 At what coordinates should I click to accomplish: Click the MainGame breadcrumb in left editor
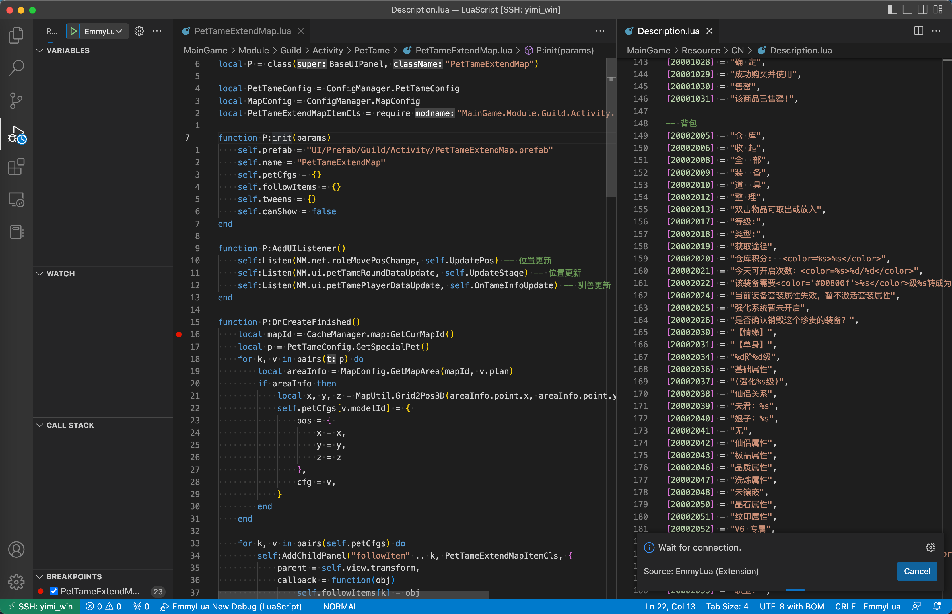click(205, 51)
